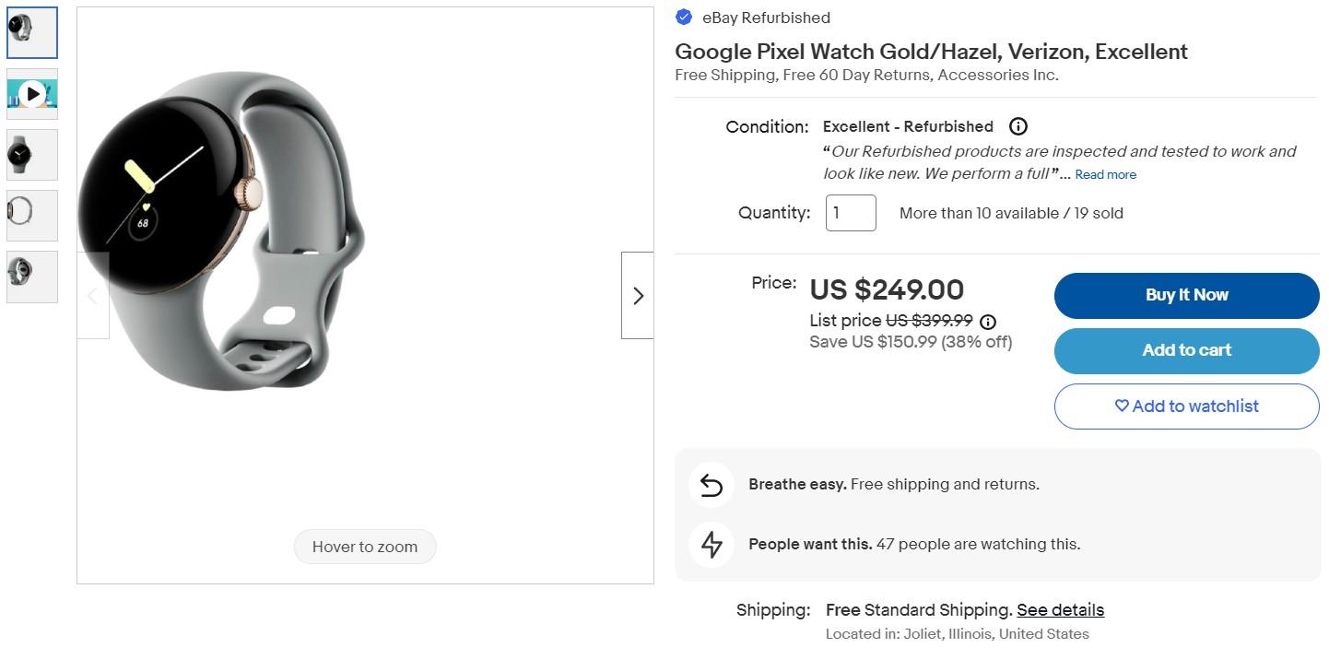This screenshot has width=1329, height=648.
Task: Click the lightning bolt watching icon
Action: (x=711, y=544)
